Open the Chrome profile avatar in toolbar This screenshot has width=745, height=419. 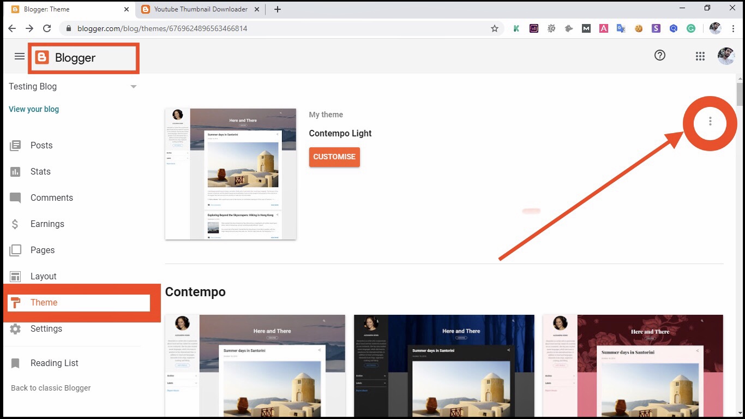click(715, 28)
